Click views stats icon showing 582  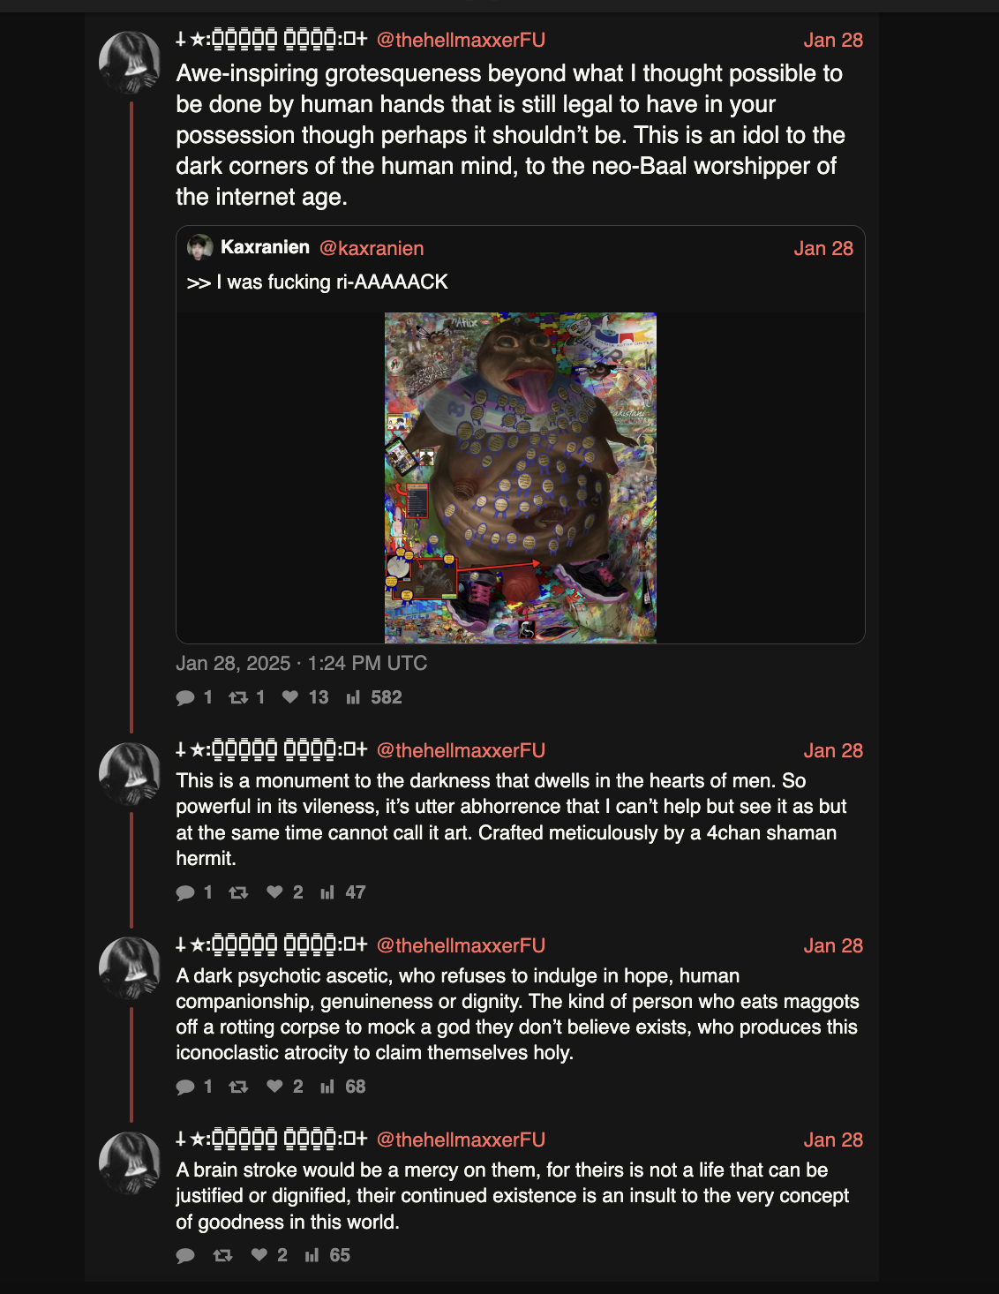coord(353,698)
